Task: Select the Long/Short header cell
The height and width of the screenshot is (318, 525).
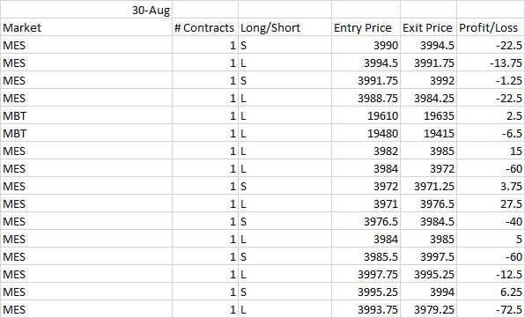Action: [285, 27]
